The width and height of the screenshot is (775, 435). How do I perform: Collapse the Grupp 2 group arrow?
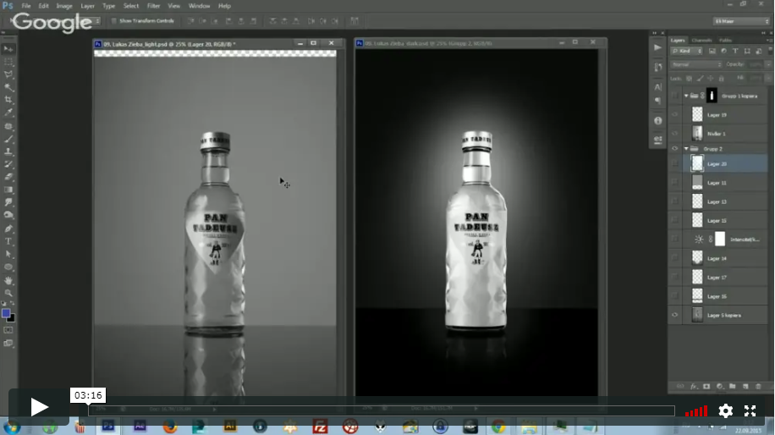686,148
